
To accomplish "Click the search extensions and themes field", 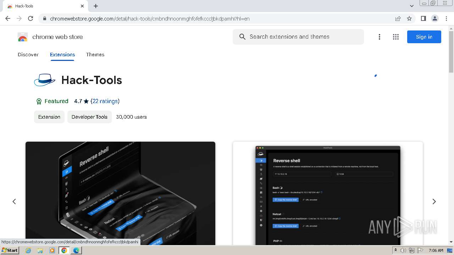I will point(298,37).
